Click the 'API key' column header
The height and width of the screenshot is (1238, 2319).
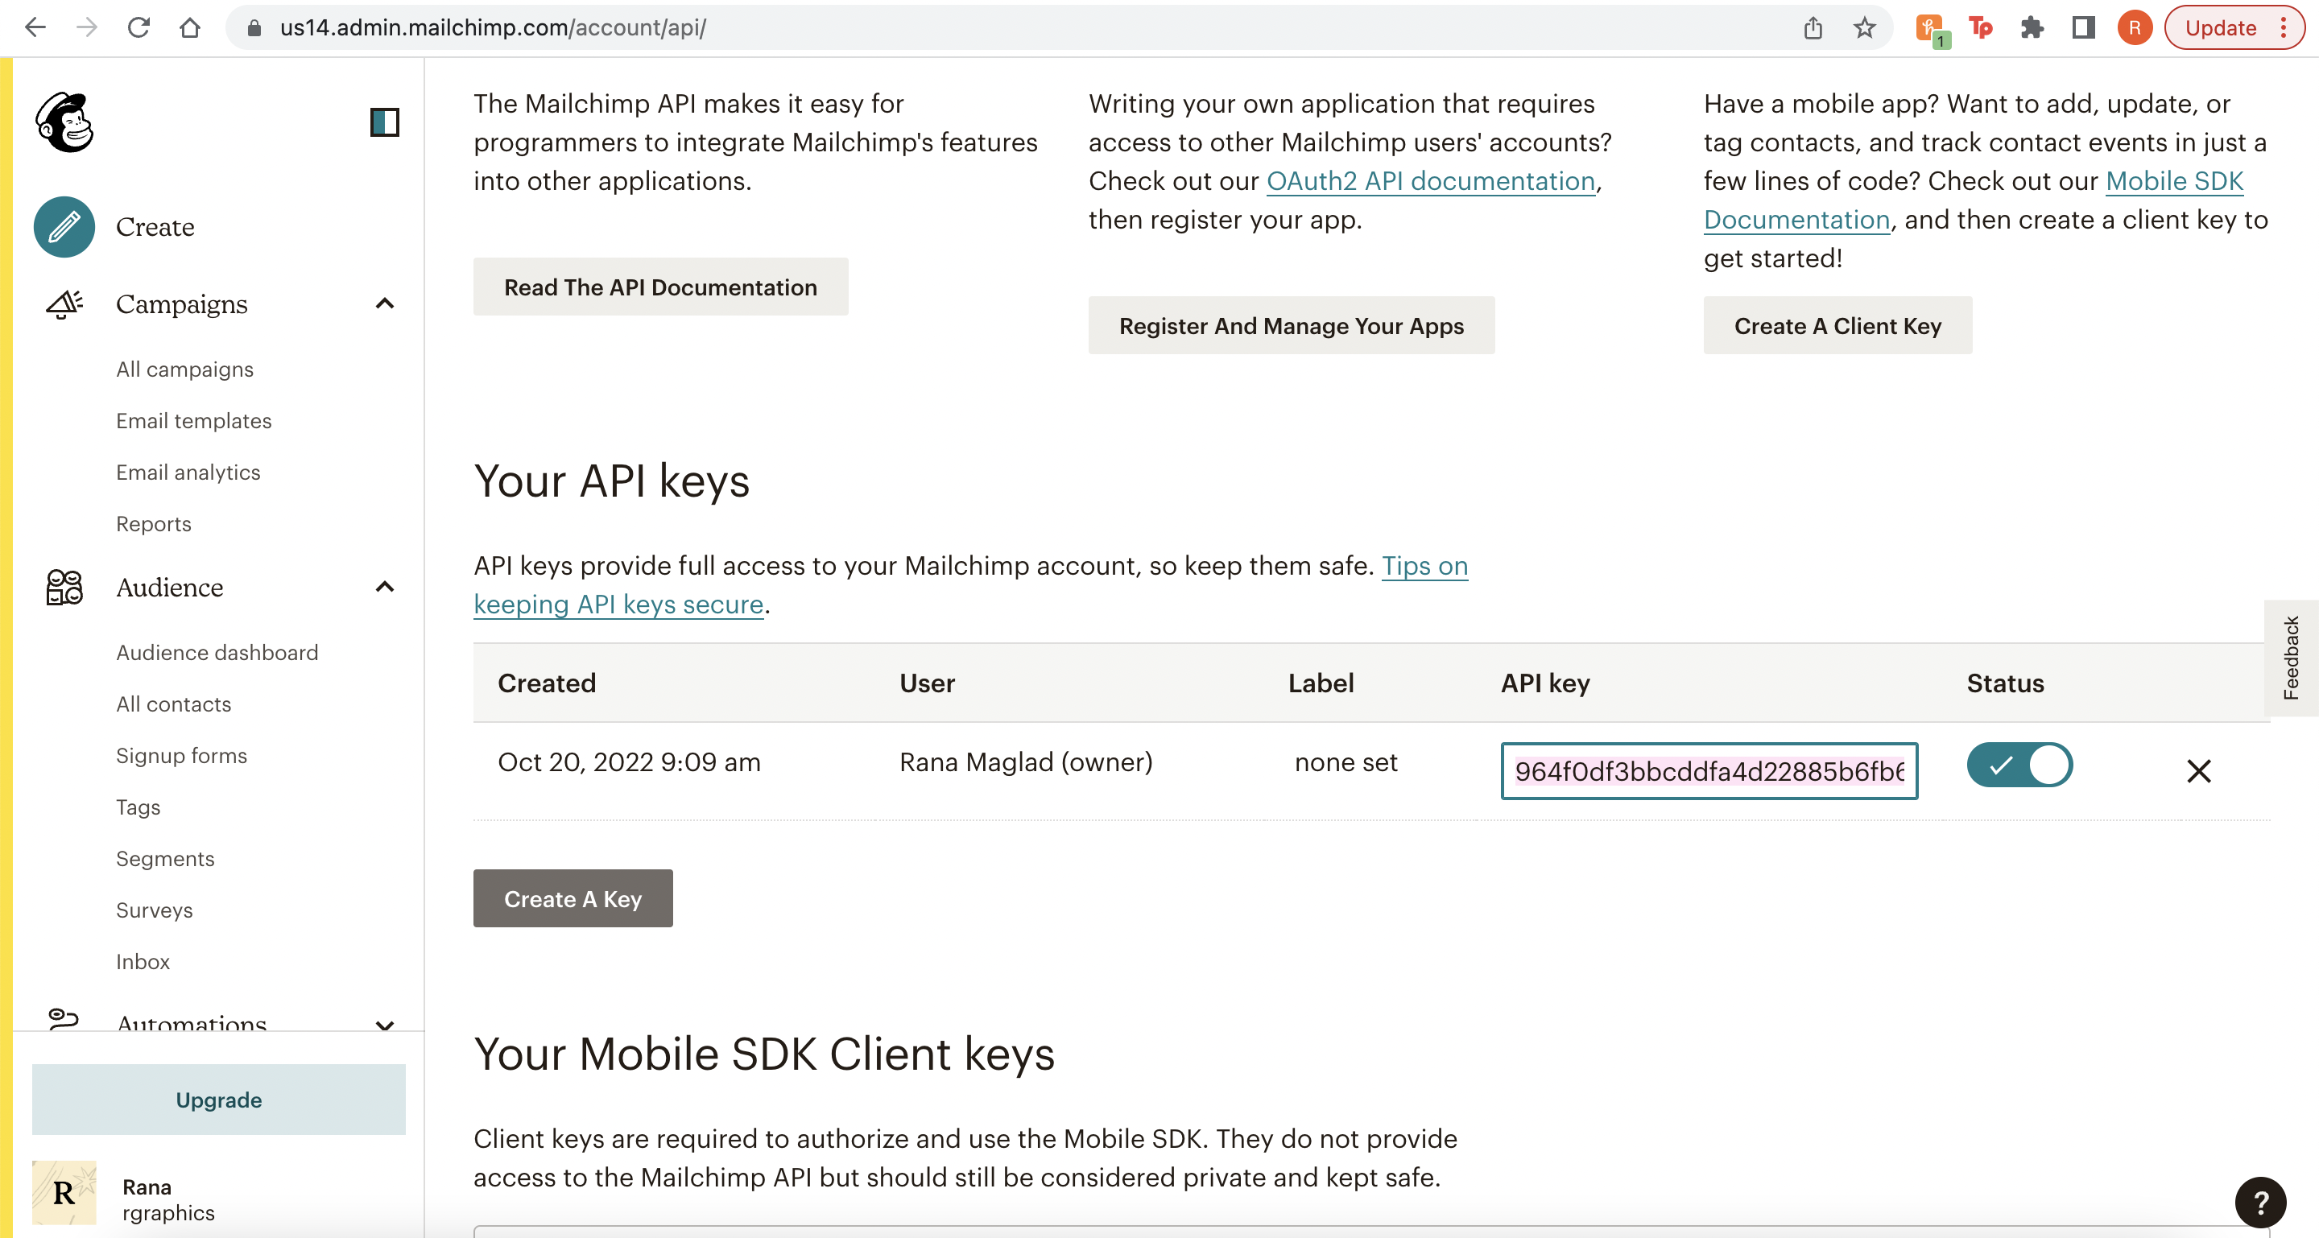click(1545, 683)
